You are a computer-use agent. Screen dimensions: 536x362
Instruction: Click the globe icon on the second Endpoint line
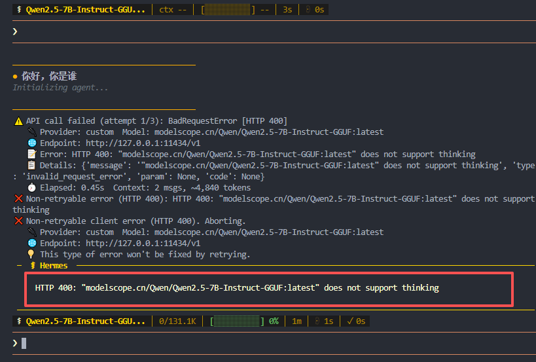pyautogui.click(x=32, y=243)
